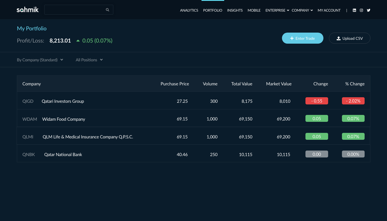387x221 pixels.
Task: Sort by Volume column header
Action: pyautogui.click(x=210, y=84)
